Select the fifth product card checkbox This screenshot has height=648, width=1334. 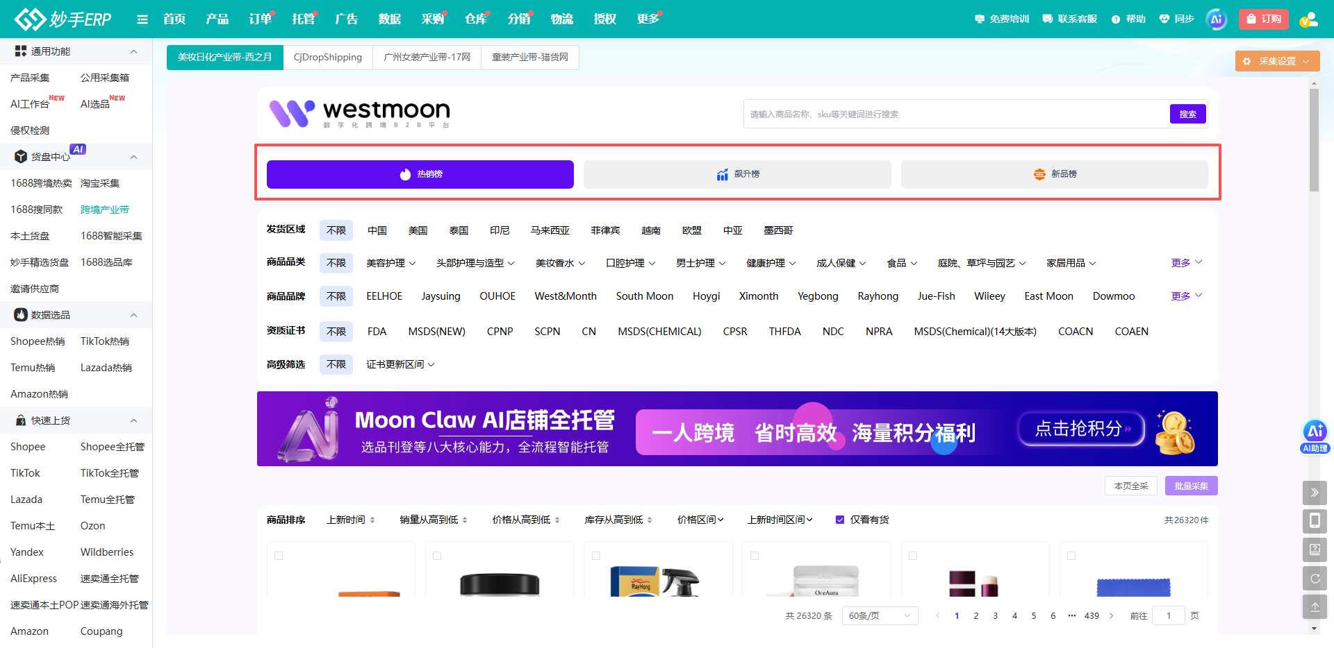pos(913,556)
